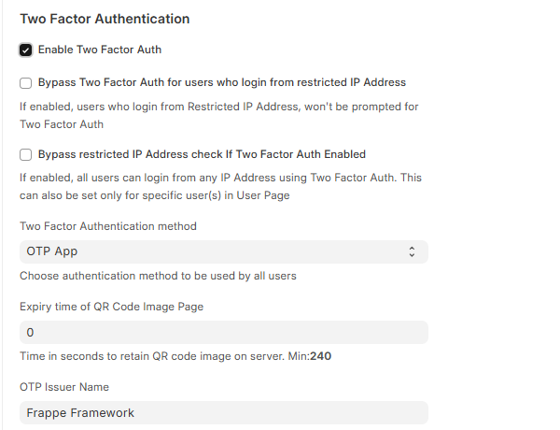Click the 'Two Factor Authentication method' field label

[108, 226]
